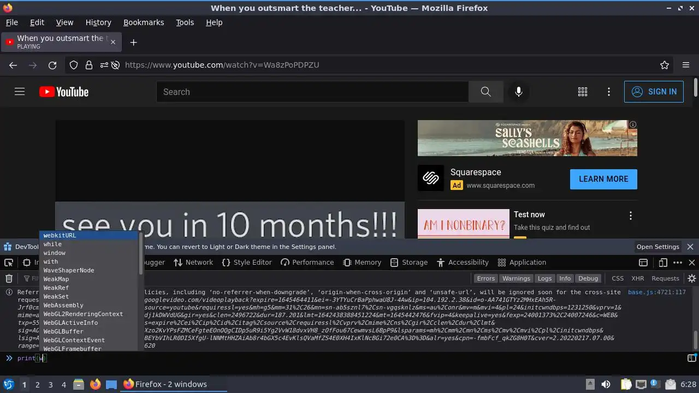Clear the console with the trash icon

coord(9,278)
